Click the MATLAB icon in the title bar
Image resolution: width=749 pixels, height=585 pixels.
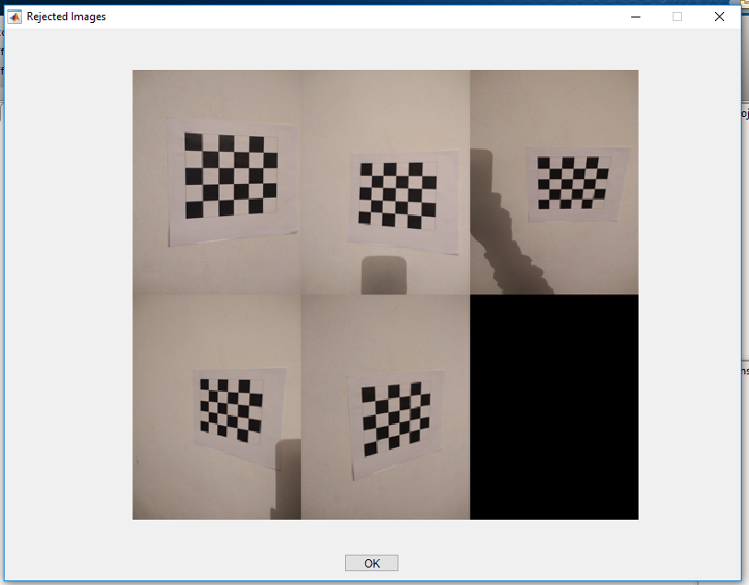pos(15,17)
